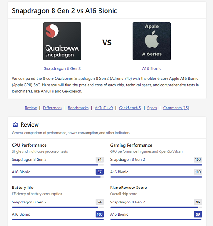
Task: Go to the Specs link
Action: click(152, 108)
